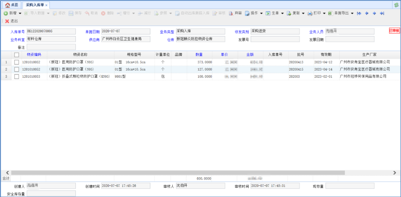Image resolution: width=401 pixels, height=197 pixels.
Task: Click the 操作 (Operations) toolbar icon
Action: 247,13
